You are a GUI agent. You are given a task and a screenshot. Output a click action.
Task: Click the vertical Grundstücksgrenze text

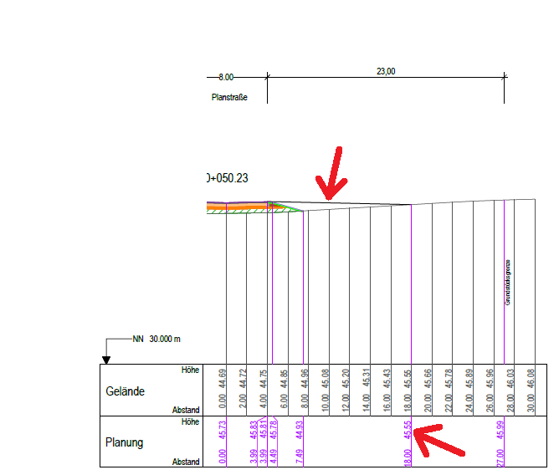point(507,282)
